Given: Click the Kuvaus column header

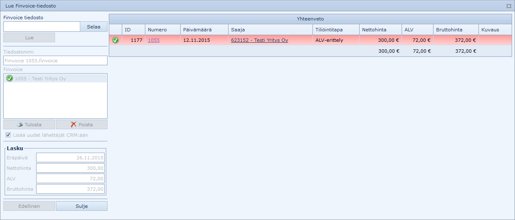Looking at the screenshot, I should click(495, 30).
